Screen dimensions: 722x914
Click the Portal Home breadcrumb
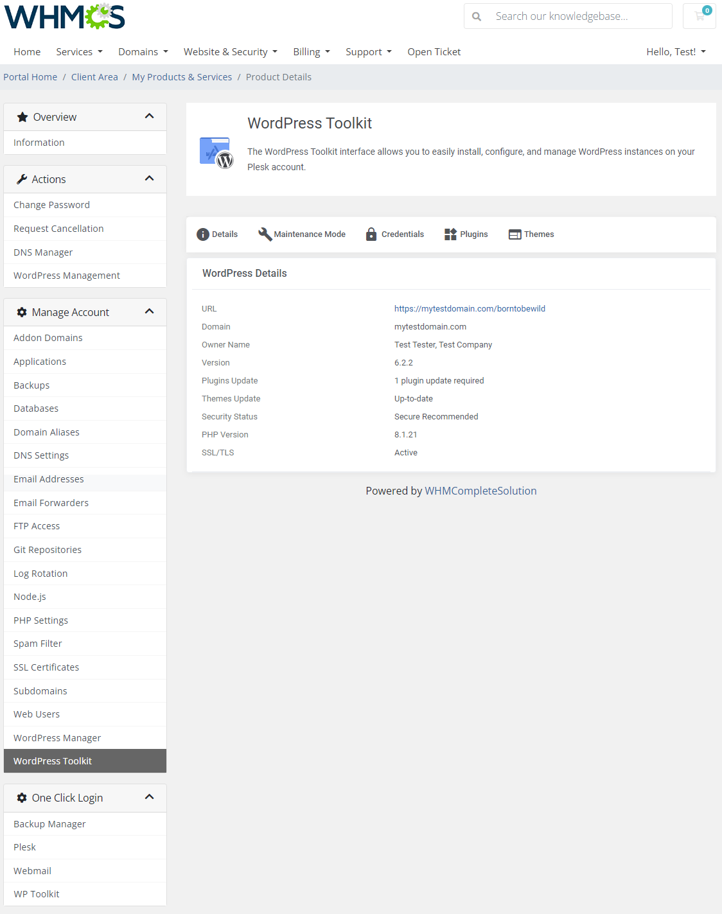click(30, 77)
